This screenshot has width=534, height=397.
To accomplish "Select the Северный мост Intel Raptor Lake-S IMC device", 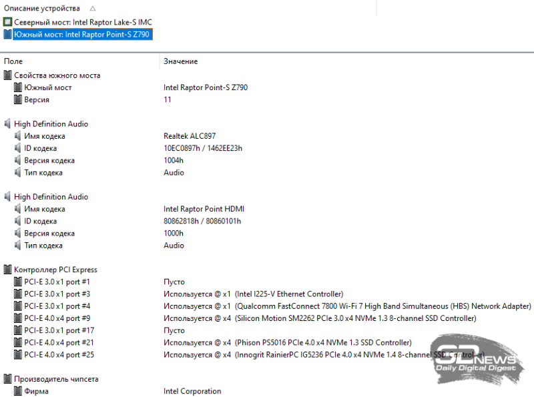I will coord(83,22).
